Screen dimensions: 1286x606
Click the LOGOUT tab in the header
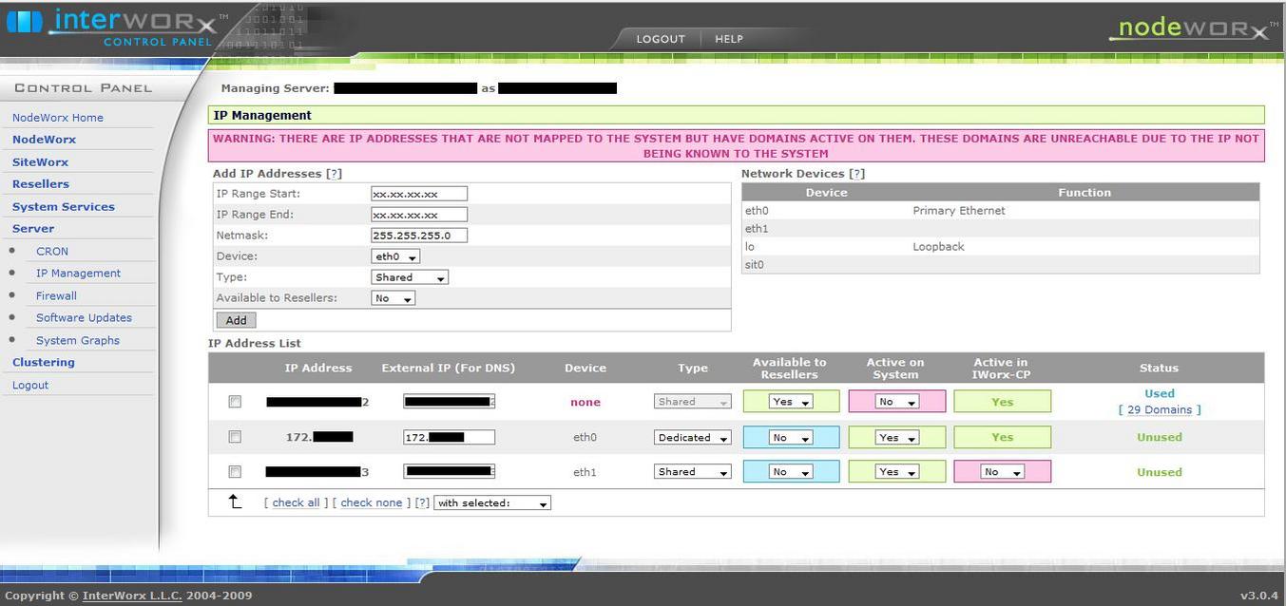(661, 39)
